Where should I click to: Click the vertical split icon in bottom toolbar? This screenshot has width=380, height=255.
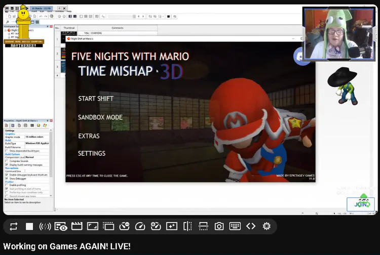187,227
